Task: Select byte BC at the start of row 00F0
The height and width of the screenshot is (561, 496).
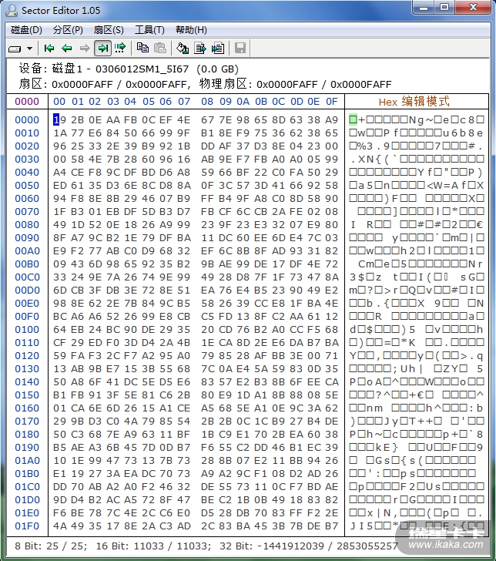Action: (59, 316)
